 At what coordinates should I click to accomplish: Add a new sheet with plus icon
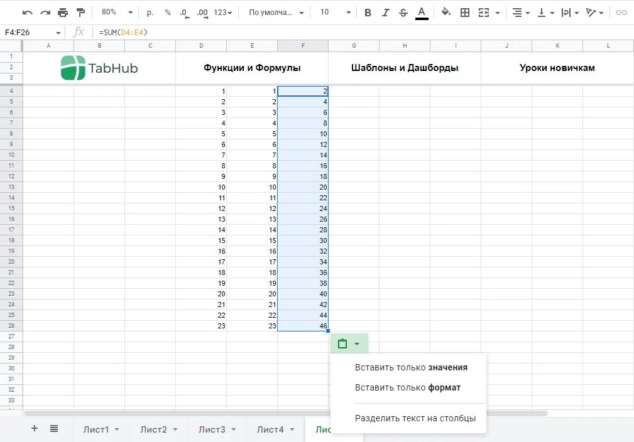(35, 429)
